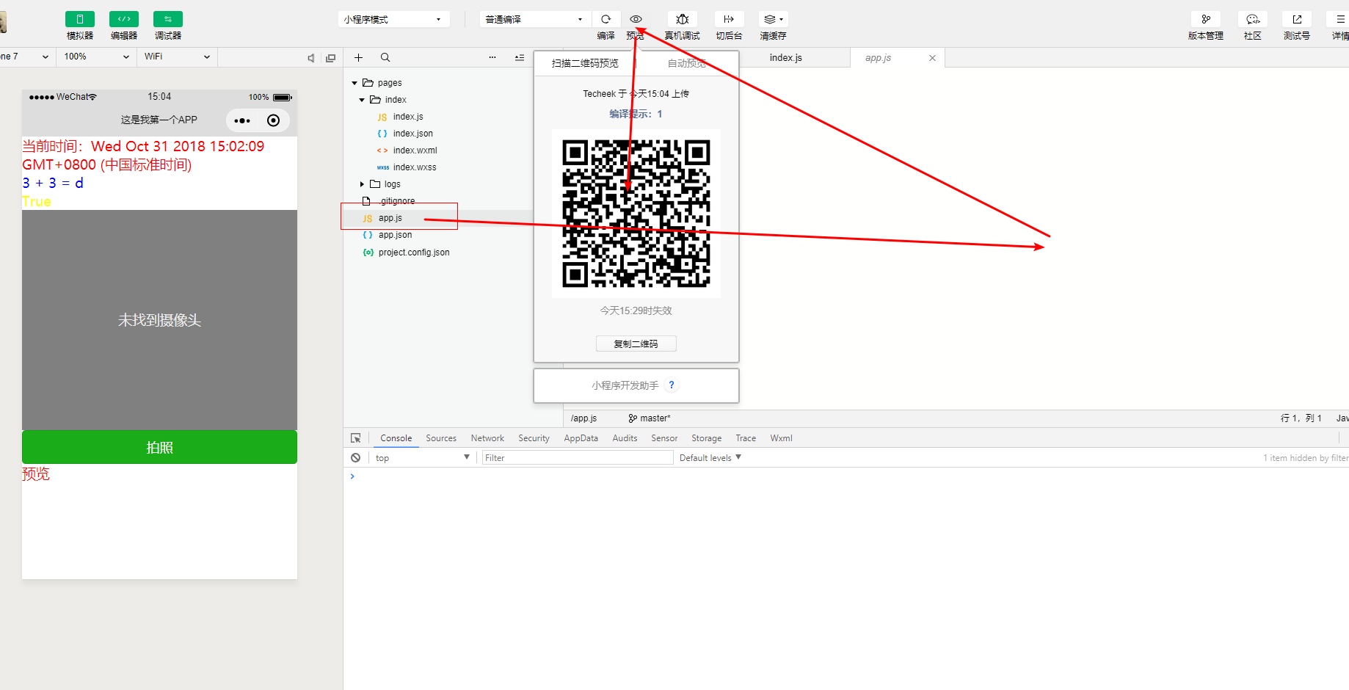Toggle the editor panel button
Image resolution: width=1349 pixels, height=690 pixels.
124,20
